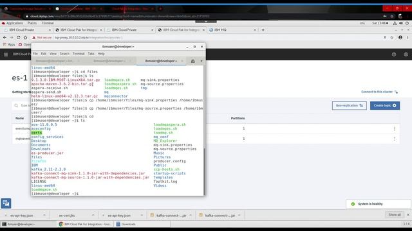Click the power icon in the system tray

click(407, 23)
